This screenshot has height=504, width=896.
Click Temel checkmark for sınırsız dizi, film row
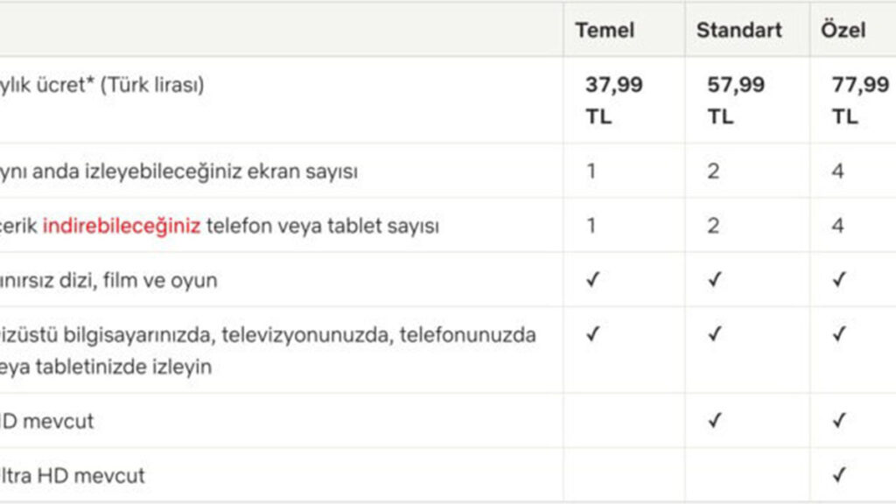coord(592,279)
